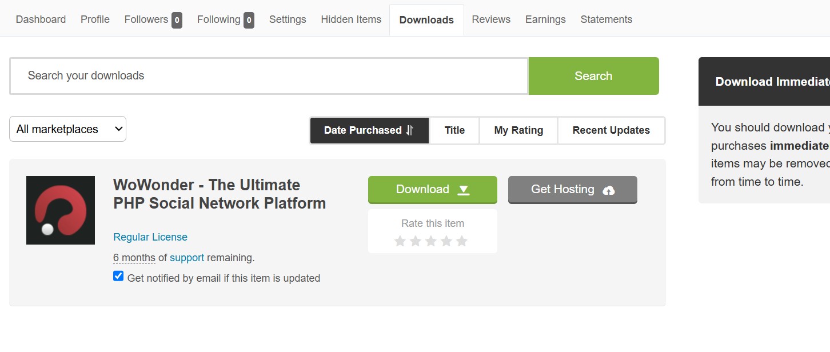Expand the All marketplaces dropdown
Screen dimensions: 830x352
coord(67,129)
